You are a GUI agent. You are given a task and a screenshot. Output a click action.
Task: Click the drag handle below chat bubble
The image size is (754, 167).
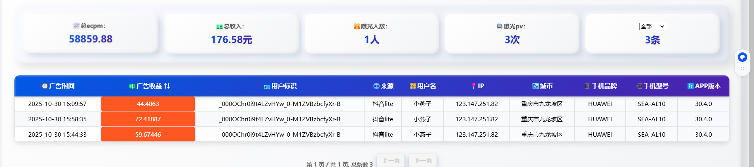pos(742,69)
